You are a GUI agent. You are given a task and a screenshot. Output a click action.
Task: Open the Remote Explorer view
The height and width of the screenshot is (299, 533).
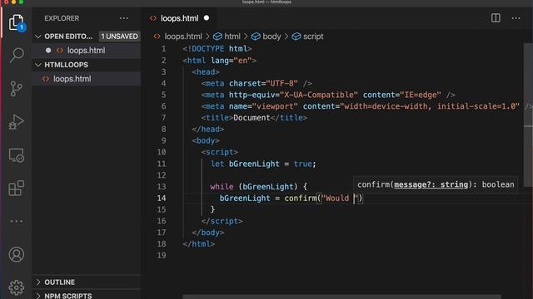[17, 155]
